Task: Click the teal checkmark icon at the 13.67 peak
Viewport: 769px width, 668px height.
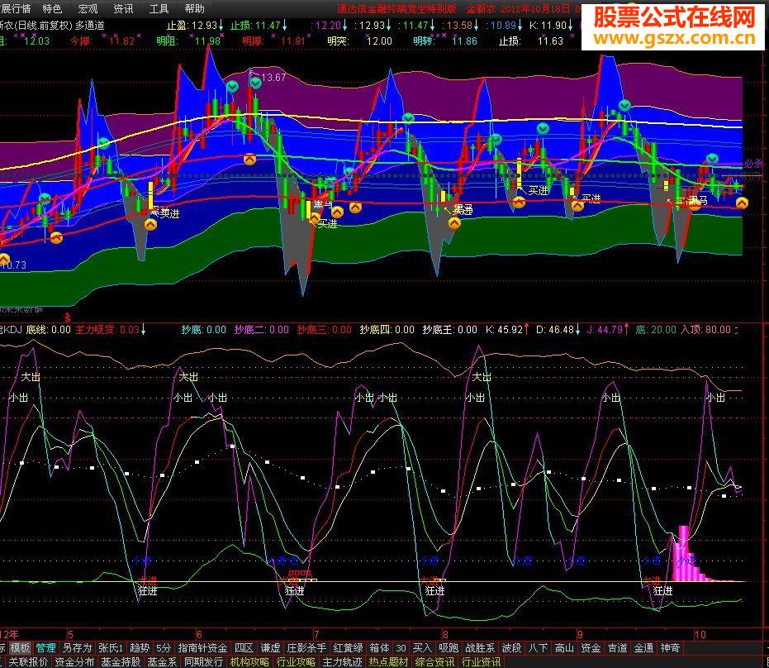Action: [255, 83]
